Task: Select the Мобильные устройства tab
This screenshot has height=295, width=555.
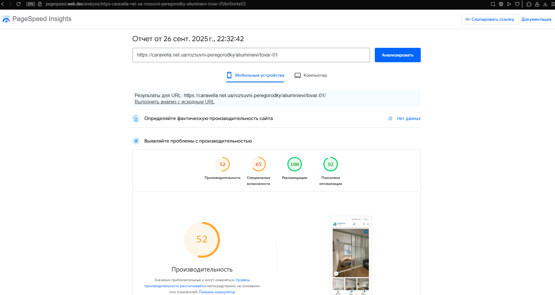Action: click(x=255, y=75)
